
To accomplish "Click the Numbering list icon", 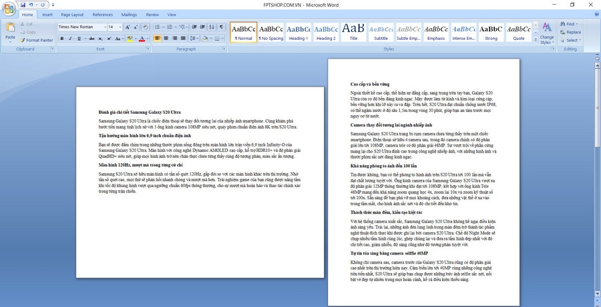I will pos(170,27).
